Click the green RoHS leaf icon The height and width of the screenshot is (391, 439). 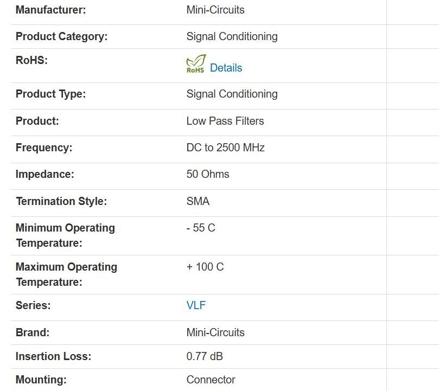point(196,63)
